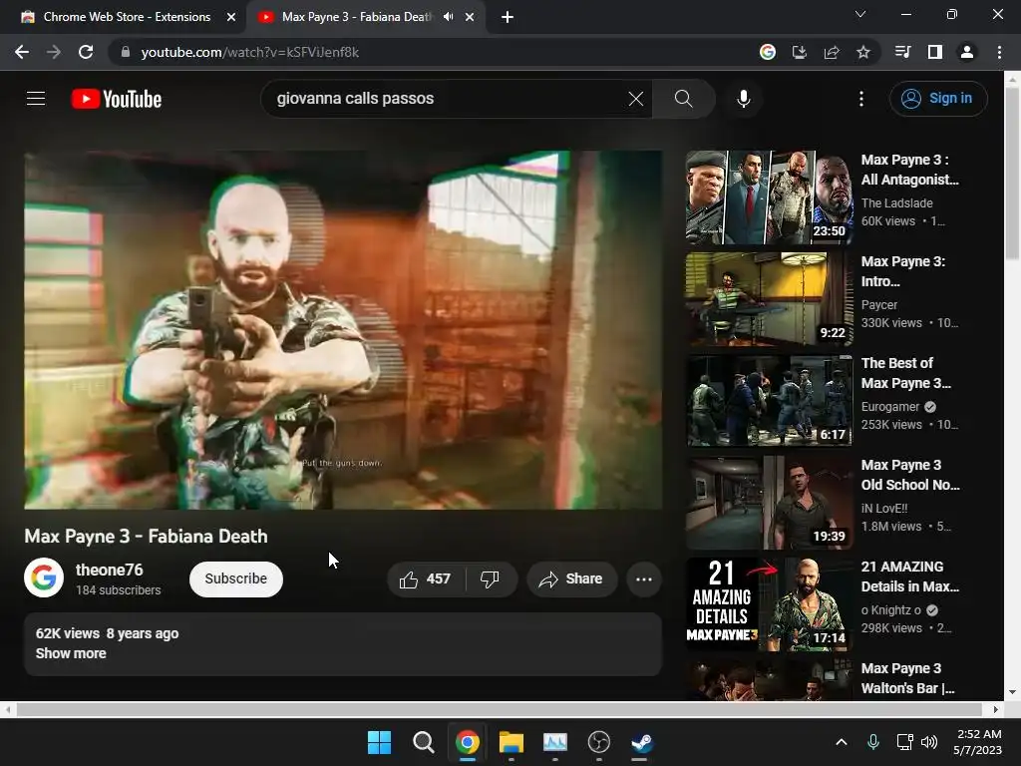Clear the search box text
This screenshot has width=1021, height=766.
[635, 99]
